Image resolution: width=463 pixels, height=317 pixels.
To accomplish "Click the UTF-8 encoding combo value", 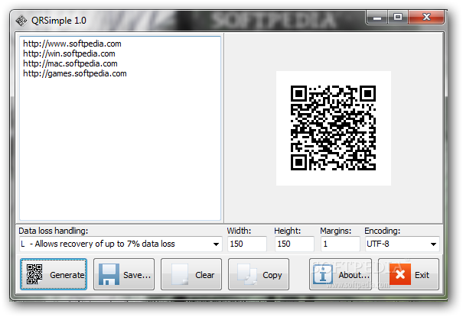I will [377, 244].
